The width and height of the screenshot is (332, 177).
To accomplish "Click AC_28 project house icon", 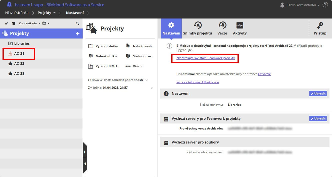I will pyautogui.click(x=10, y=73).
